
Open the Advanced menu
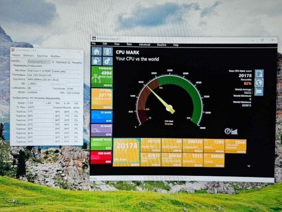pos(144,45)
